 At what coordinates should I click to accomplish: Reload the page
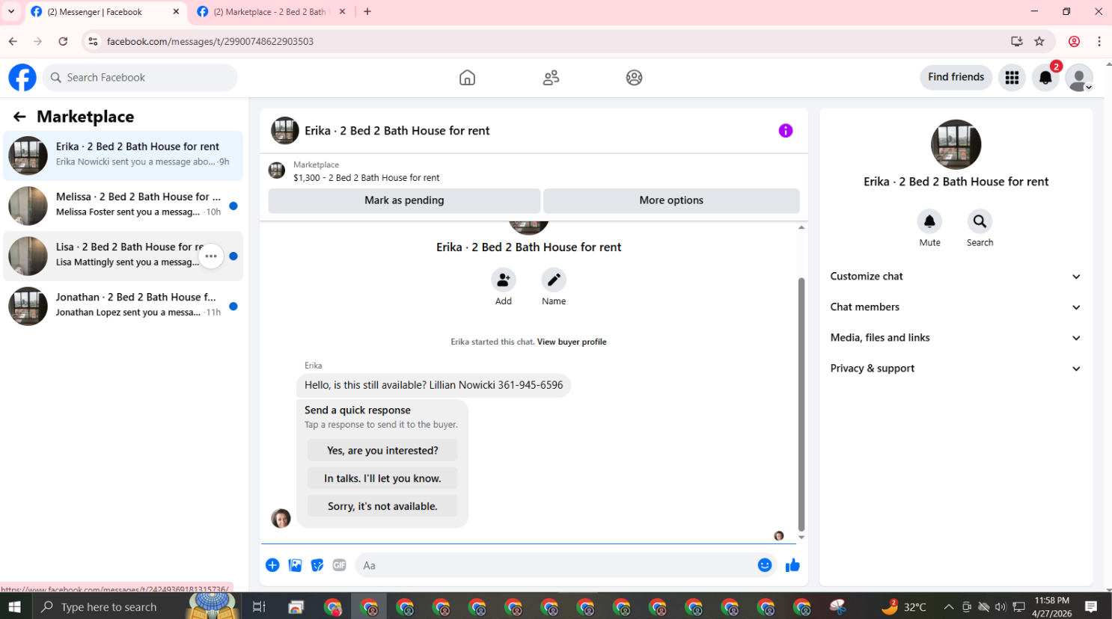tap(63, 41)
